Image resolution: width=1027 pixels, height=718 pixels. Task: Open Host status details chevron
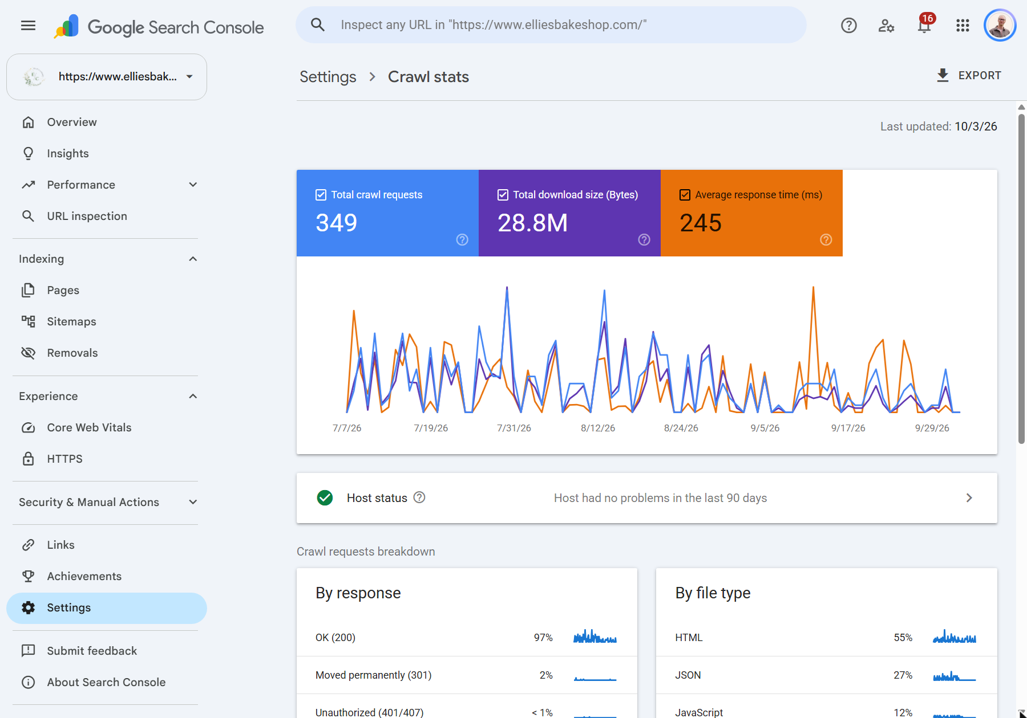[969, 498]
